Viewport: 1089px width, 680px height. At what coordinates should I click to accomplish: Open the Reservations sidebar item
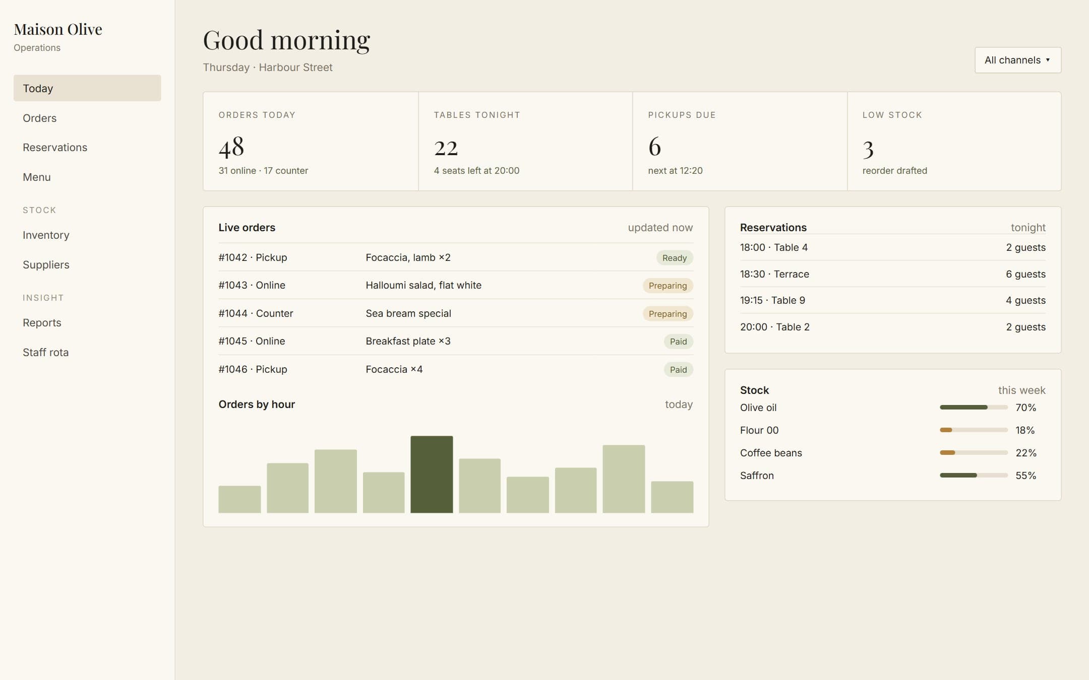[87, 147]
